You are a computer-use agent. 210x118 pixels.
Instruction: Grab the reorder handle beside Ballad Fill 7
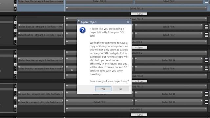click(x=206, y=35)
